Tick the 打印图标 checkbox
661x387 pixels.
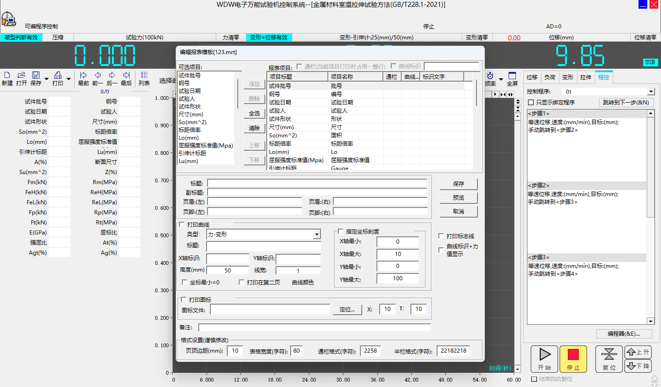[x=184, y=300]
